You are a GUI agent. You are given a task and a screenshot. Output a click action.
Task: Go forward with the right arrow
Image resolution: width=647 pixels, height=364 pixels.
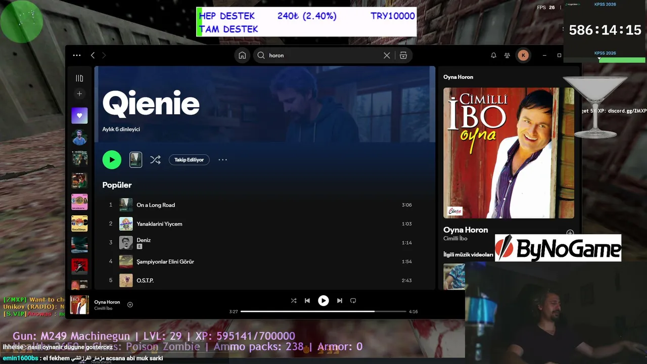coord(104,56)
